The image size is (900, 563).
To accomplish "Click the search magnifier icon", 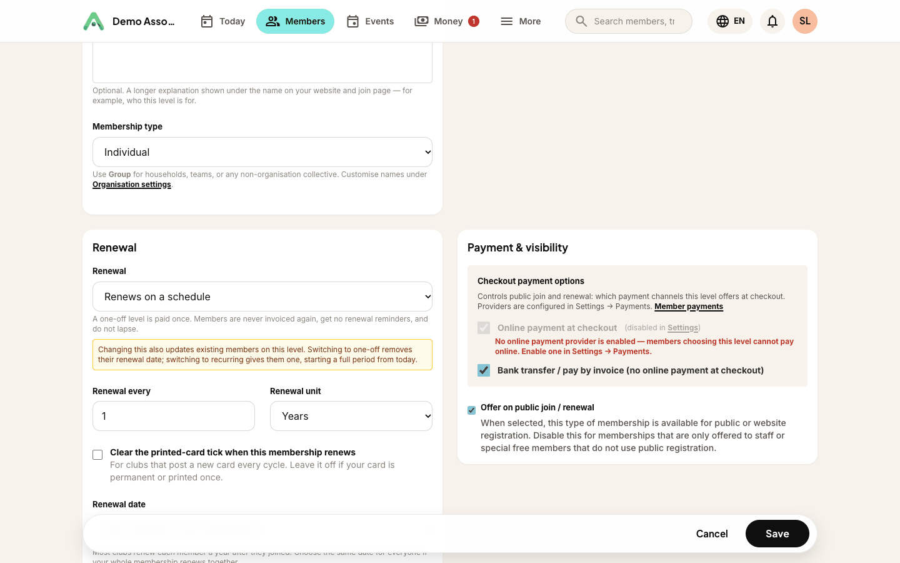I will coord(581,21).
